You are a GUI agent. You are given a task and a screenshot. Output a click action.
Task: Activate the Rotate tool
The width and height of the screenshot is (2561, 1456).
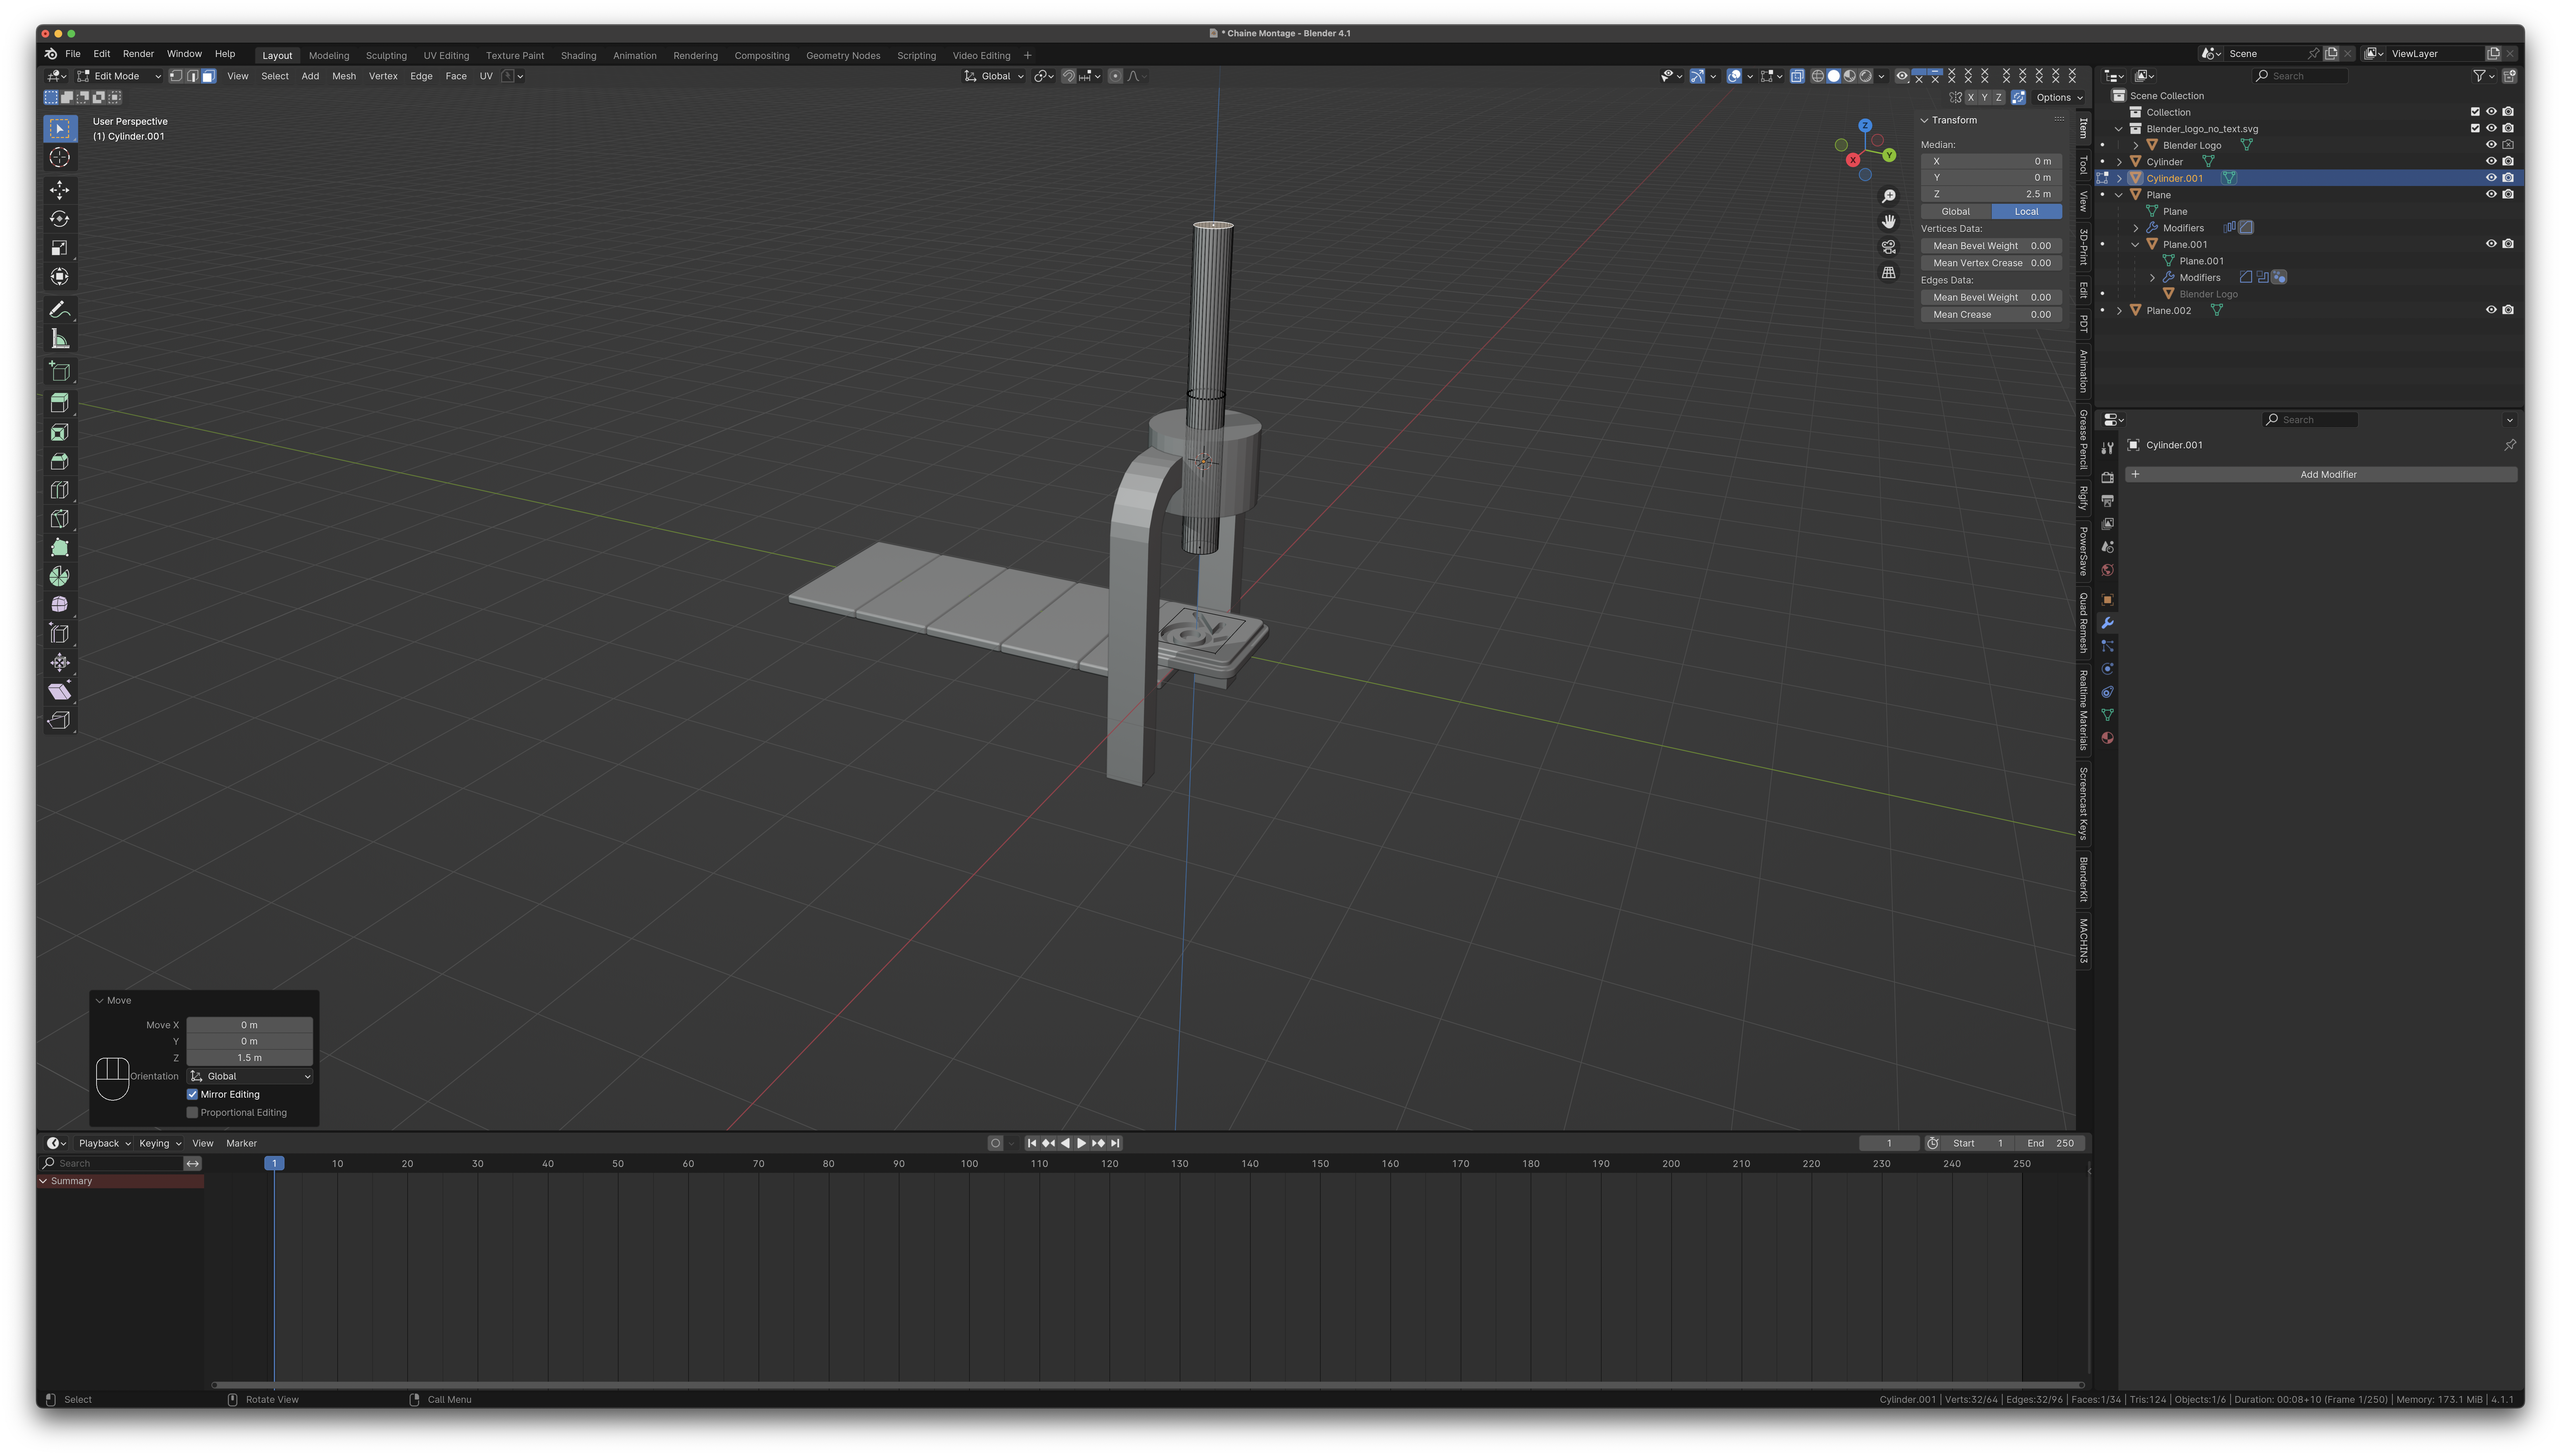(60, 219)
